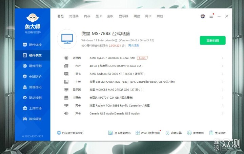
Task: Expand the 主板 row chevron
Action: tap(223, 82)
